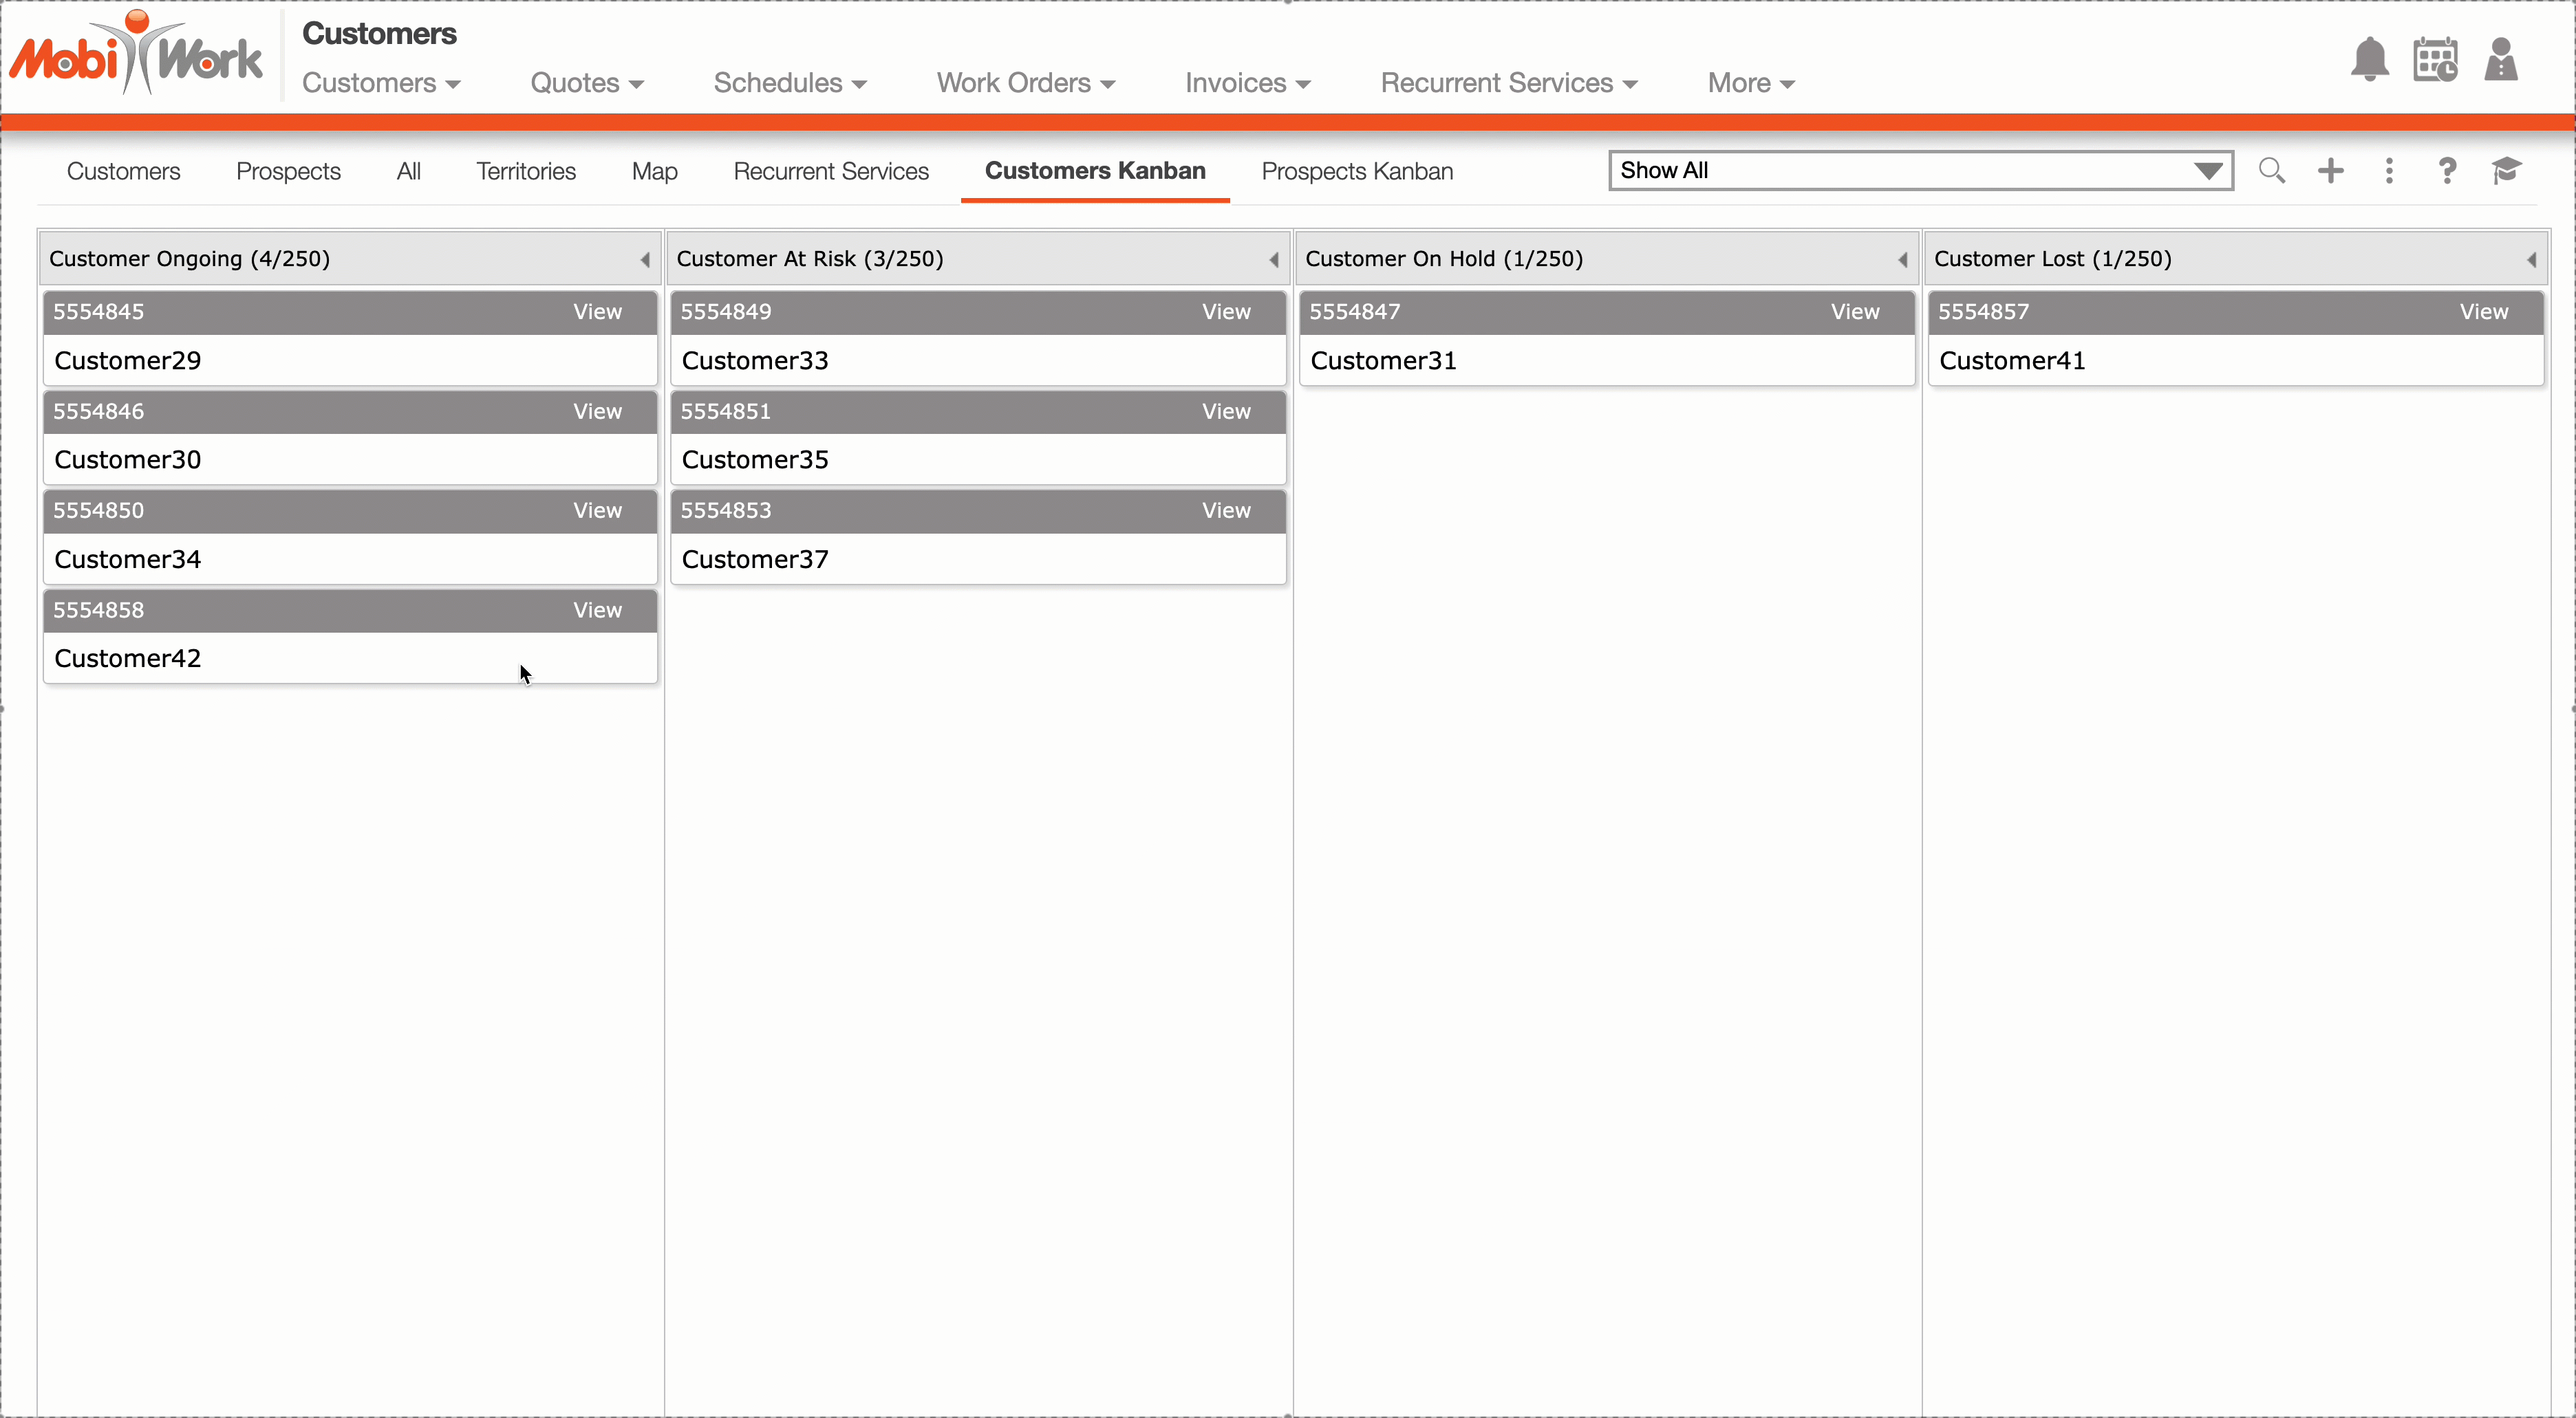The image size is (2576, 1418).
Task: Click the plus add icon
Action: point(2330,171)
